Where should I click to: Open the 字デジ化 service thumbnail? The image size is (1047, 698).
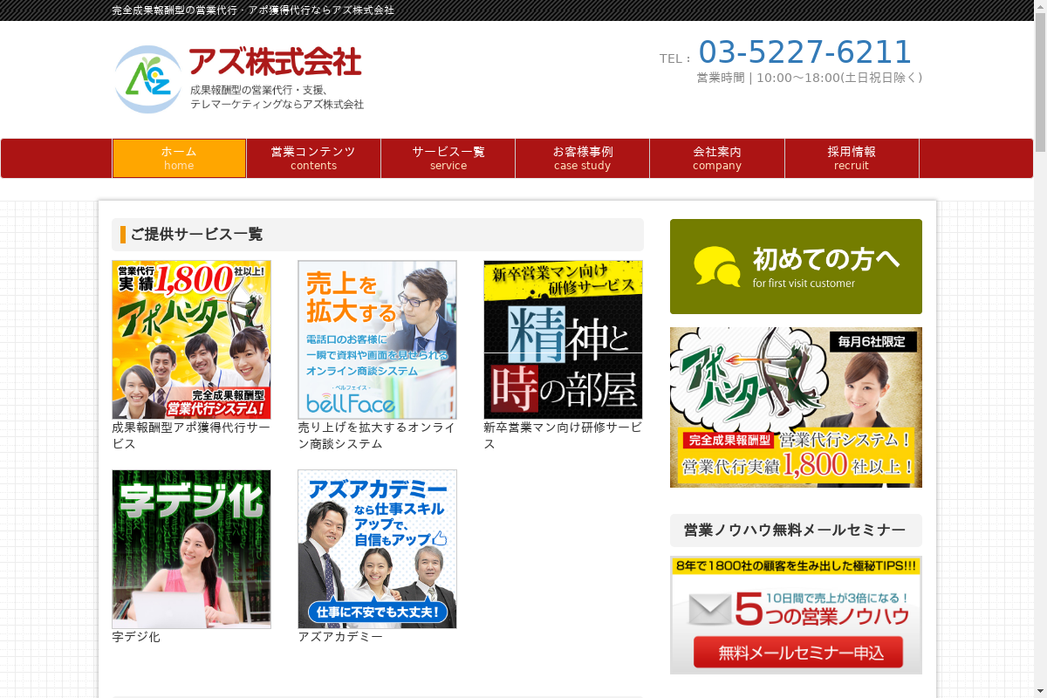[191, 549]
